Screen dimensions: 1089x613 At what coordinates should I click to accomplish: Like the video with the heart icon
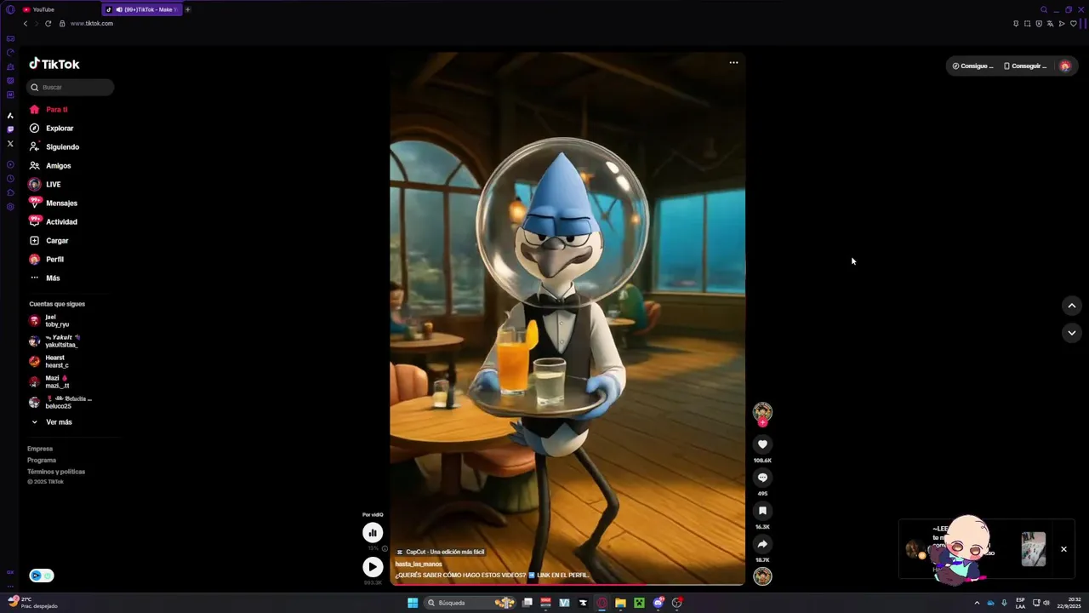click(x=762, y=444)
